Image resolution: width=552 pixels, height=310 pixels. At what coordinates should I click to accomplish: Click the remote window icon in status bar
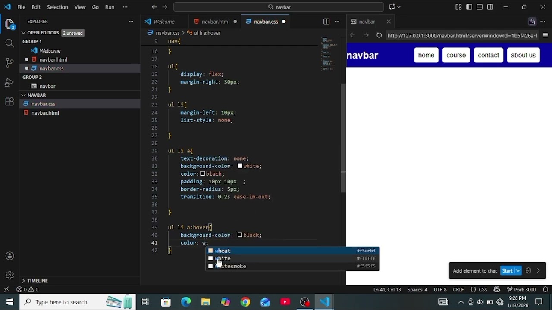point(6,290)
